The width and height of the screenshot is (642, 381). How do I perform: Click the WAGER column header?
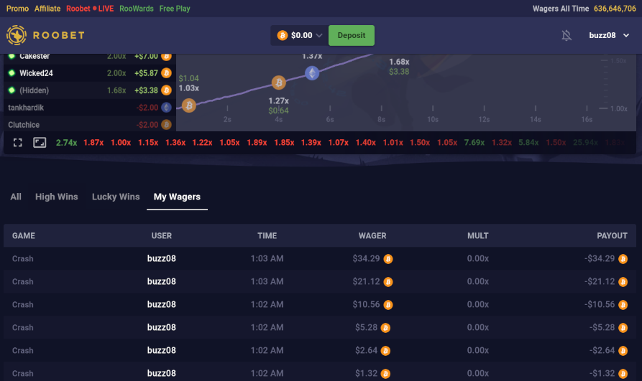[372, 236]
